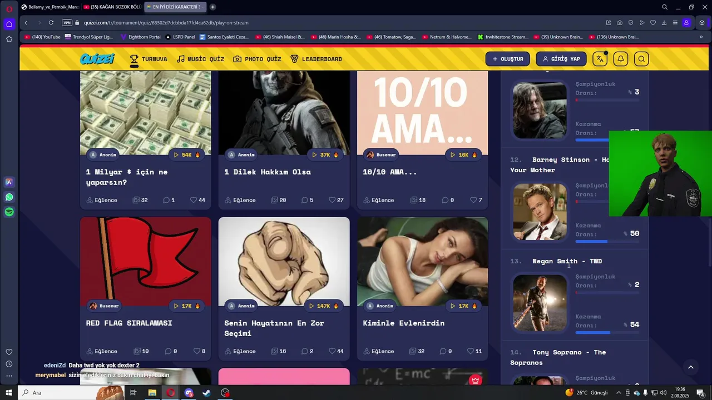Viewport: 712px width, 400px height.
Task: Switch to the KAĞAN BOZOK browser tab
Action: point(112,7)
